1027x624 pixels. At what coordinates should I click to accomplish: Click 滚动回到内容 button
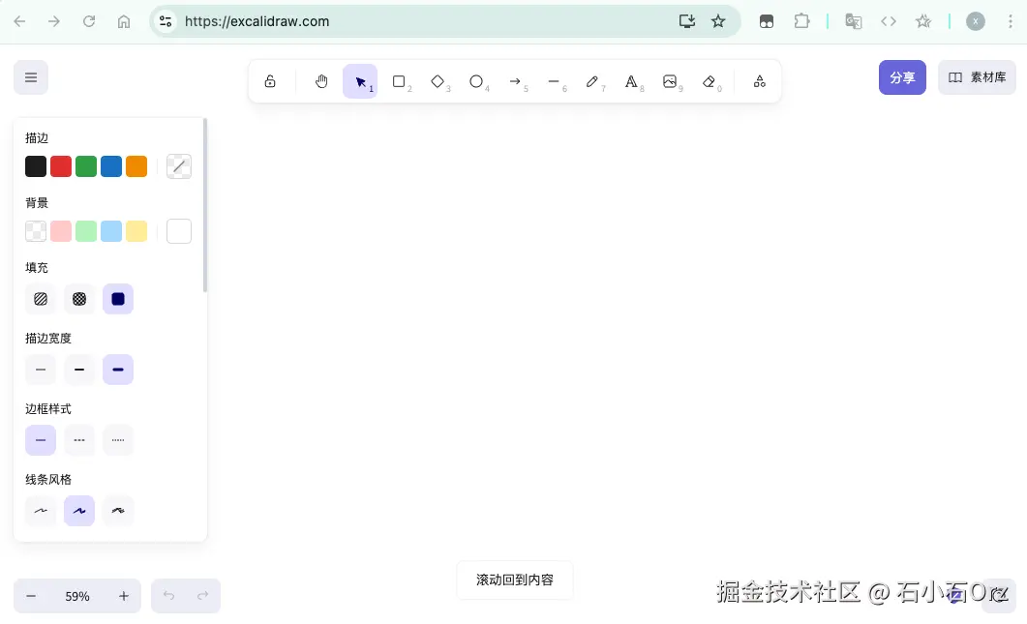(515, 579)
